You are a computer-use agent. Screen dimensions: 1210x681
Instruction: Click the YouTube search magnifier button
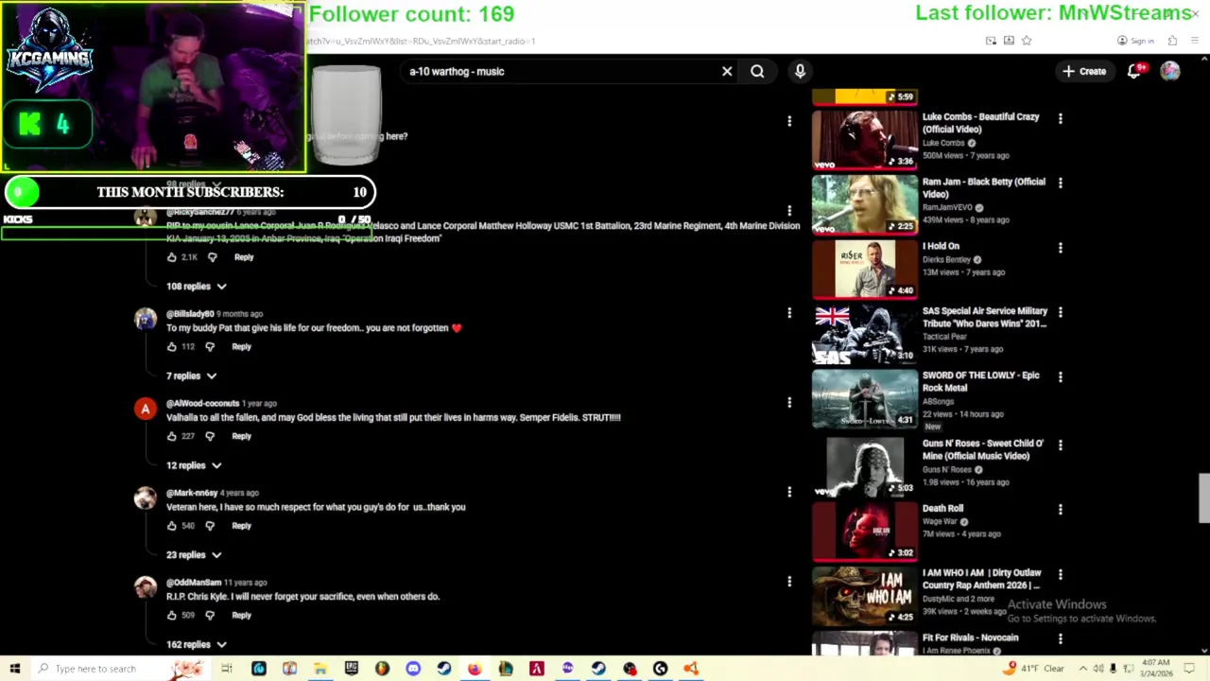coord(757,71)
